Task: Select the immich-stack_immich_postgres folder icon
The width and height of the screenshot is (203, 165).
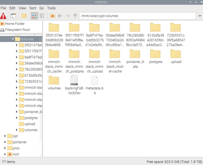Action: coord(74,54)
